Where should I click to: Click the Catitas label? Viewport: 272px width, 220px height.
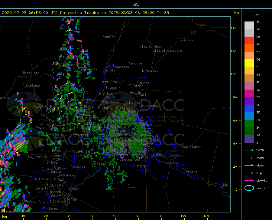click(x=172, y=163)
